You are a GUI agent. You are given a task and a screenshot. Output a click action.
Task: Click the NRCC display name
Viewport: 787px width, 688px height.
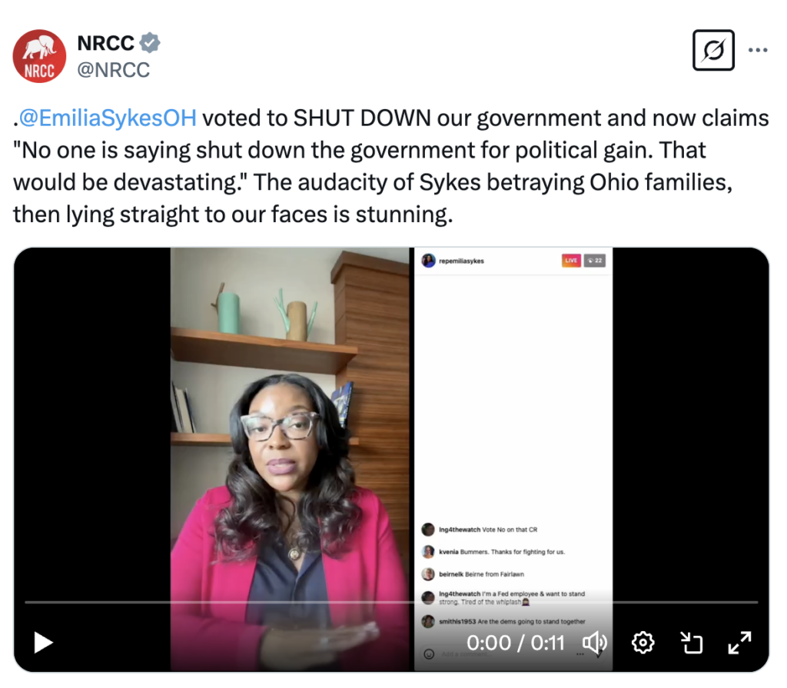click(x=105, y=43)
